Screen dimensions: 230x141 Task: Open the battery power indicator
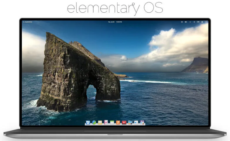pos(198,22)
